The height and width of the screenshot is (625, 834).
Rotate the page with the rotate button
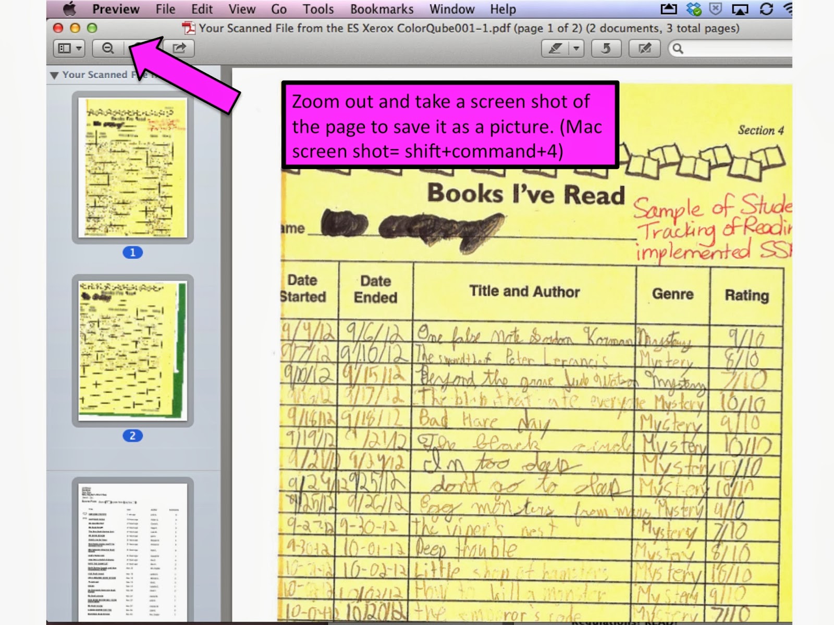coord(606,48)
